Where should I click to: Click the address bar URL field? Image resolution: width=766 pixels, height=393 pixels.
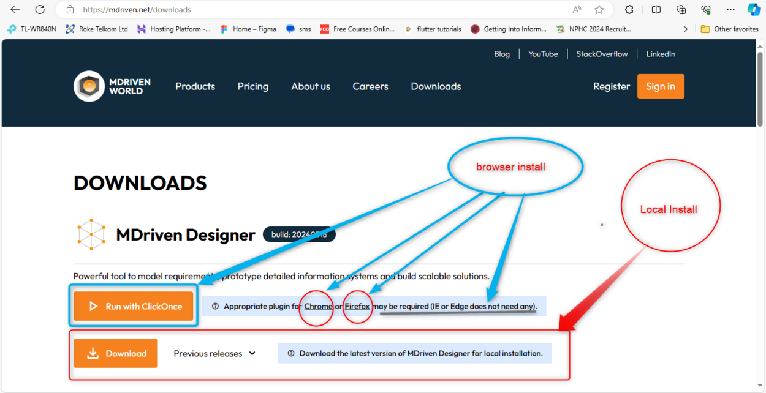click(x=319, y=10)
